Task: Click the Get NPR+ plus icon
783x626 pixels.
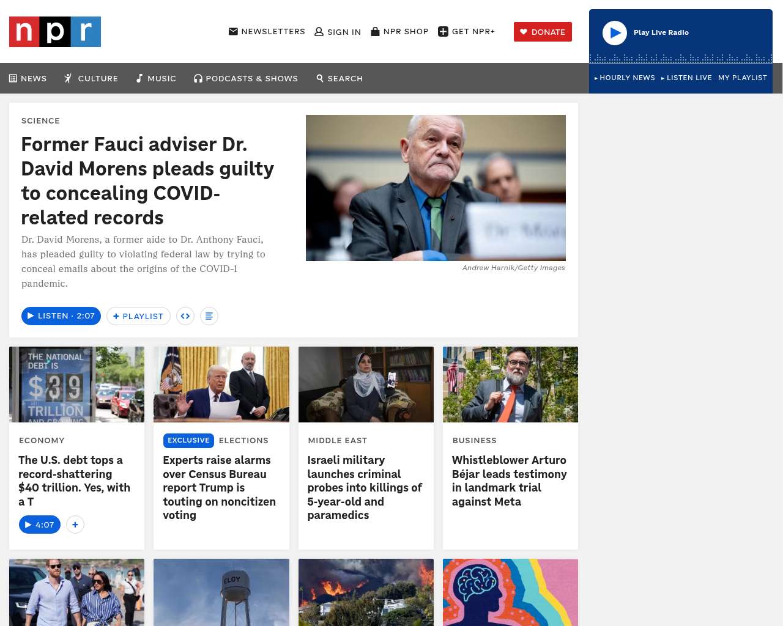Action: tap(443, 31)
